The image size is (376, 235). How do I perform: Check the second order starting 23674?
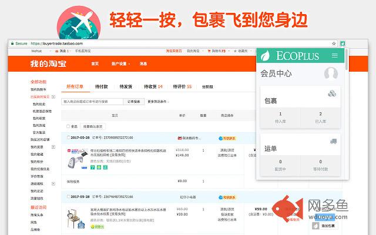[x=68, y=197]
